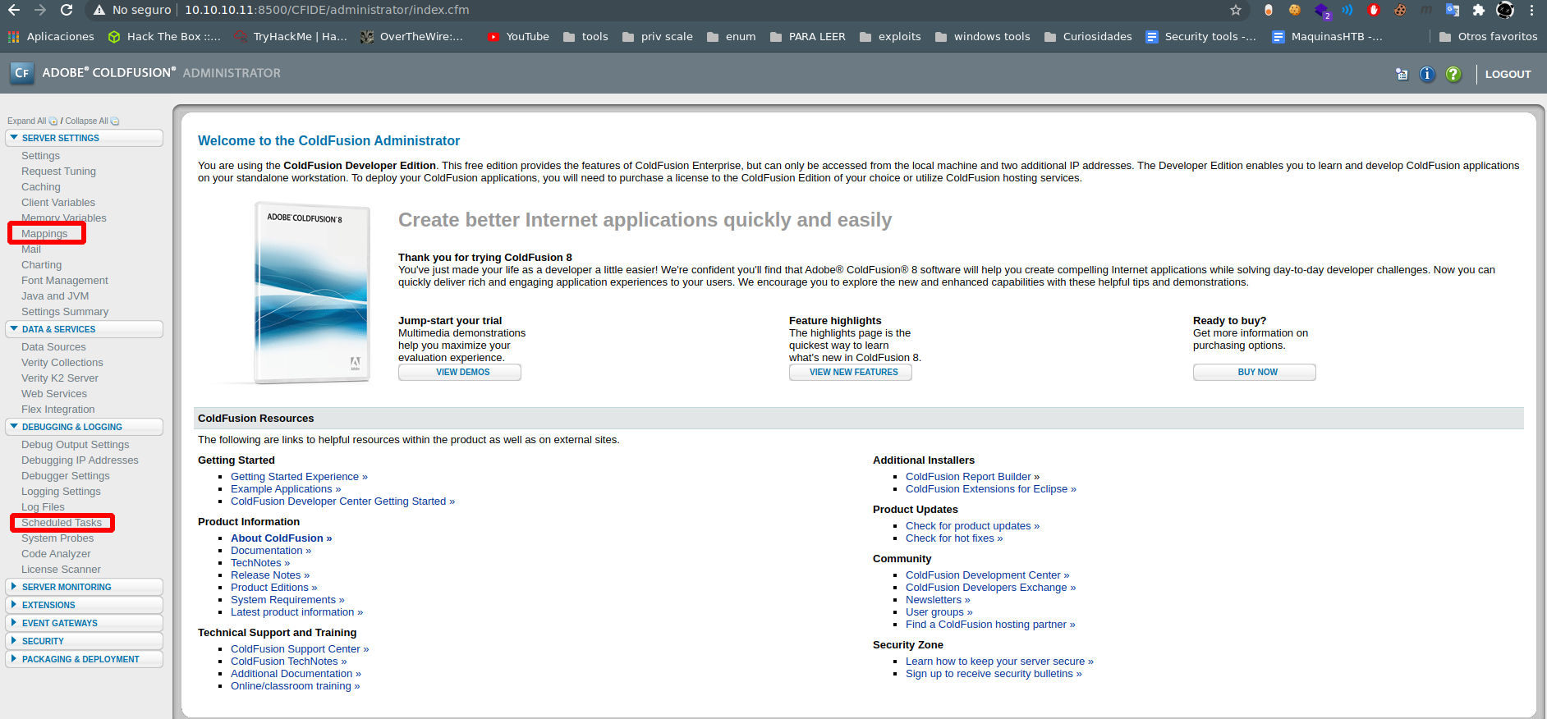Image resolution: width=1547 pixels, height=719 pixels.
Task: Click Expand All in the sidebar
Action: [x=27, y=121]
